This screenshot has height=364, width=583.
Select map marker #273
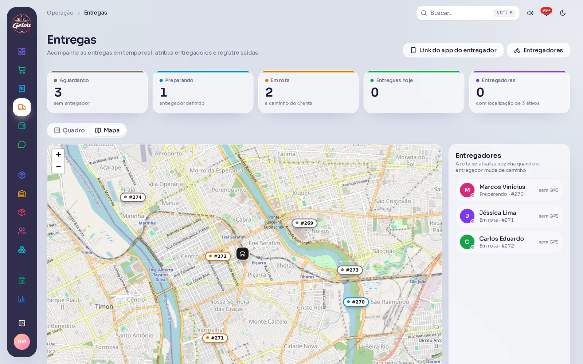pos(350,270)
